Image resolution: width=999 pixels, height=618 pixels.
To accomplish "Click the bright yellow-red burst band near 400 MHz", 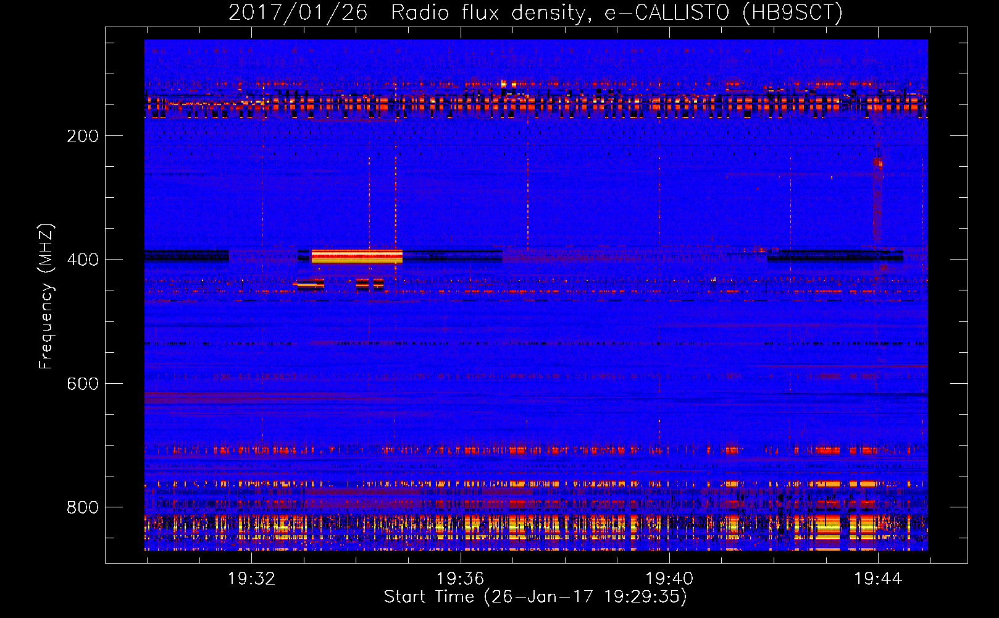I will pyautogui.click(x=357, y=256).
